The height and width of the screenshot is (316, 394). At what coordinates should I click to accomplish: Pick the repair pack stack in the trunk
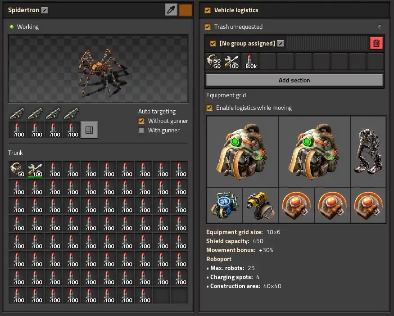[x=35, y=170]
